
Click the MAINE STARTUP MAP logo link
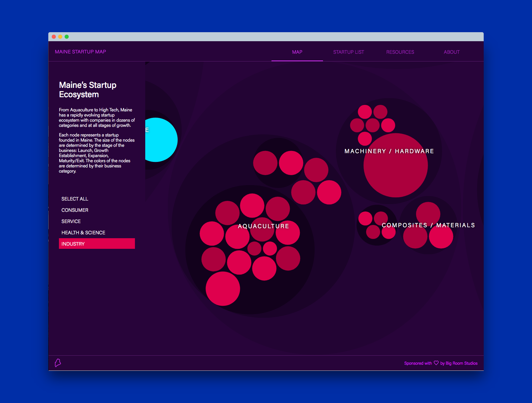[81, 52]
